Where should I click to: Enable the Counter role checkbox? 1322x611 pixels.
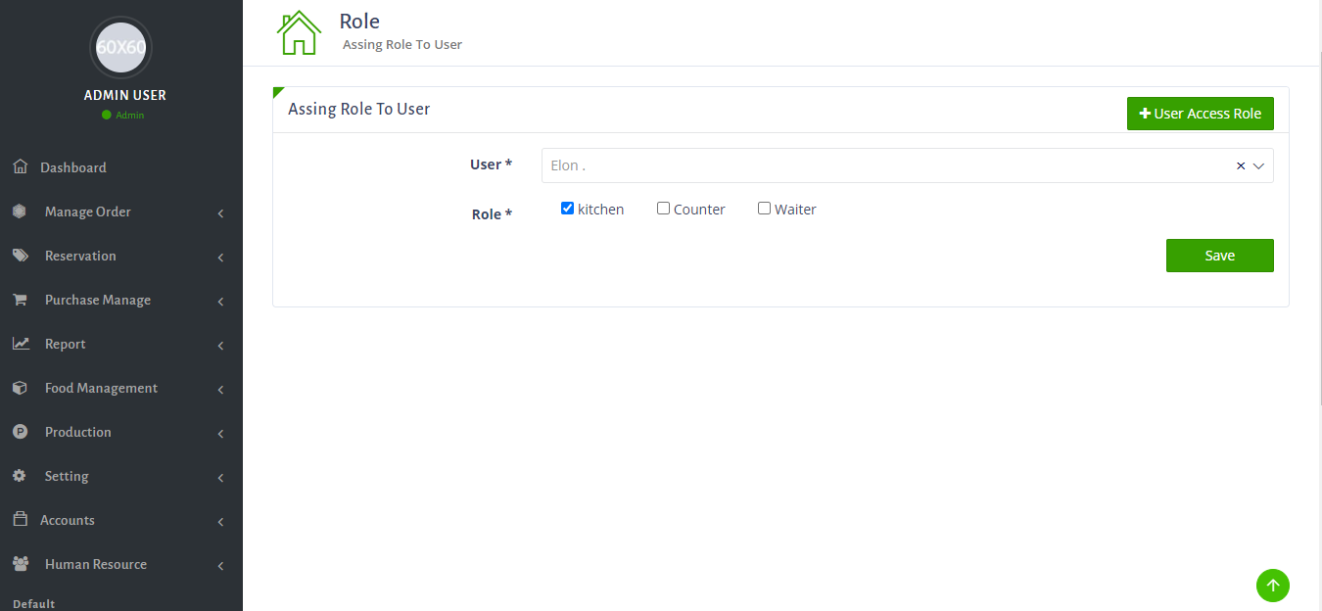[x=663, y=209]
